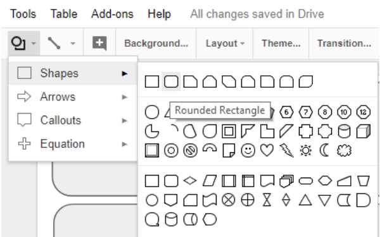Open the Add-ons menu
380x237 pixels.
112,14
